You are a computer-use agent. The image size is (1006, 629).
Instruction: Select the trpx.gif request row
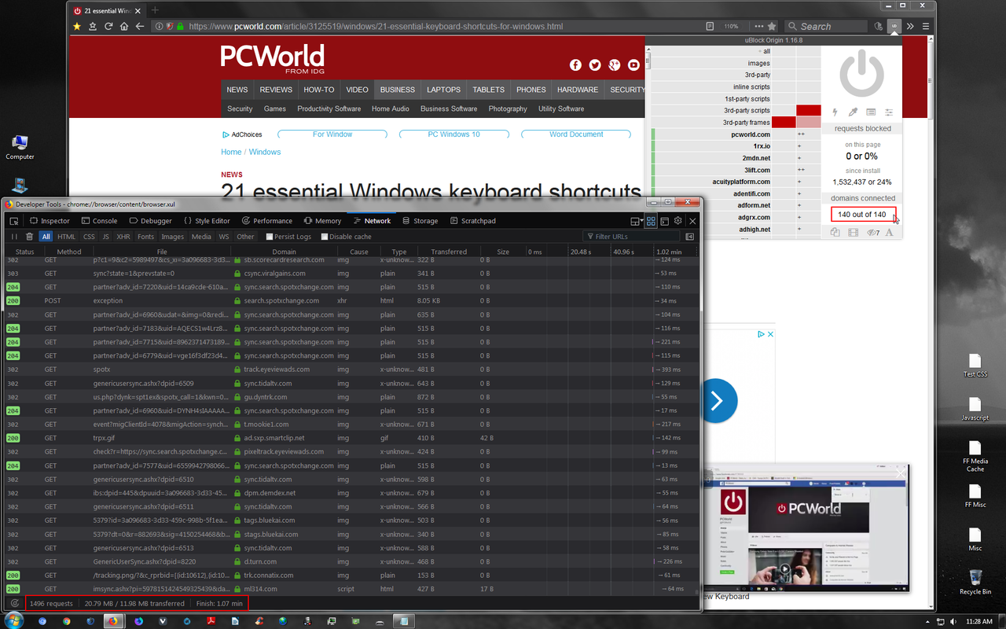point(351,438)
